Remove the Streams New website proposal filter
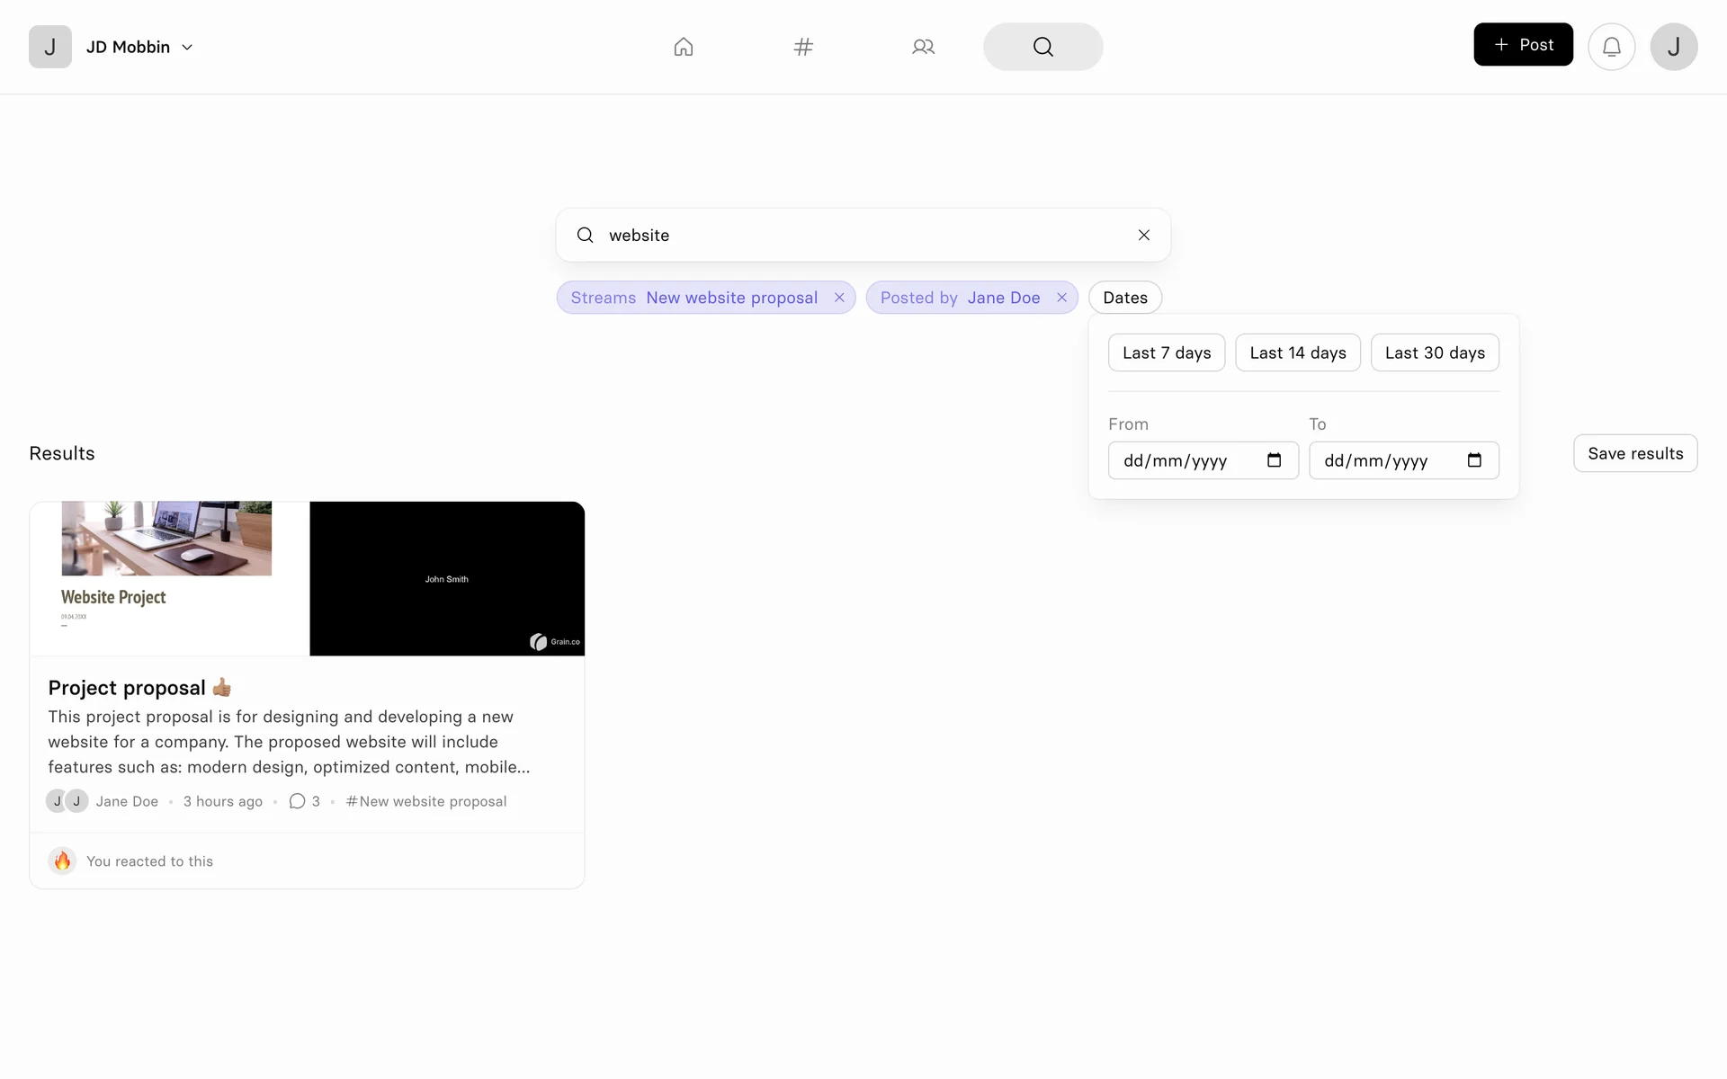This screenshot has height=1079, width=1727. coord(839,298)
